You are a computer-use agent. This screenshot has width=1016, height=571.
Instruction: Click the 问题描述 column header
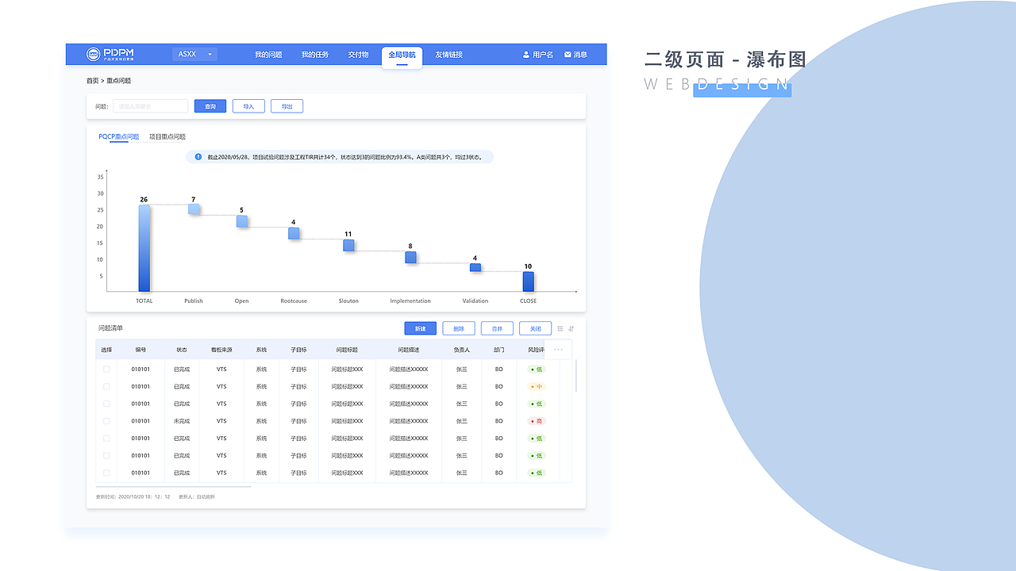coord(409,350)
